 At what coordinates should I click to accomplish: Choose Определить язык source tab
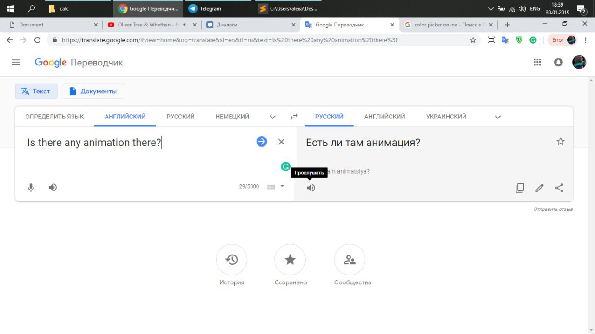pyautogui.click(x=54, y=117)
